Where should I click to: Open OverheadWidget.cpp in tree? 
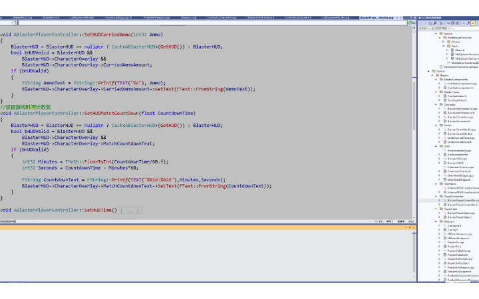point(460,175)
